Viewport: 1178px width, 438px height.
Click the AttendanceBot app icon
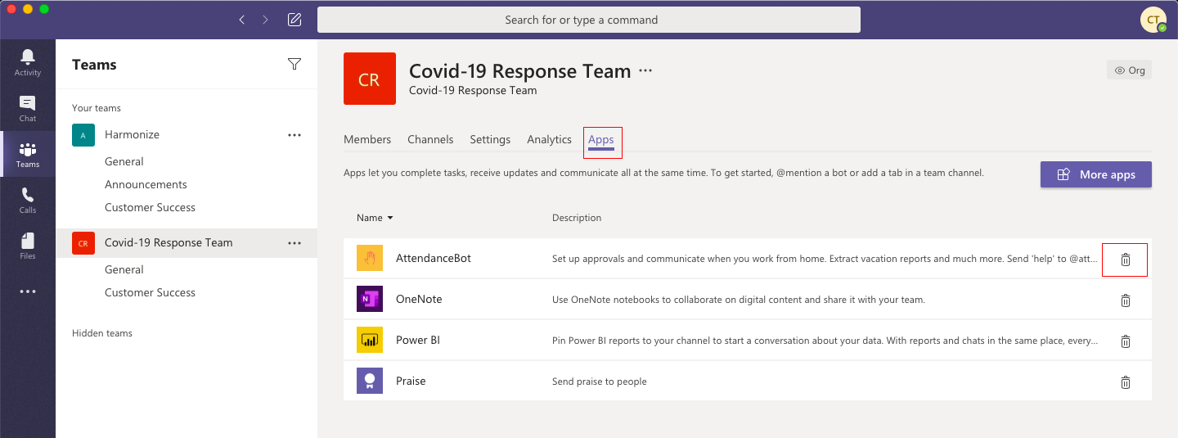tap(370, 258)
